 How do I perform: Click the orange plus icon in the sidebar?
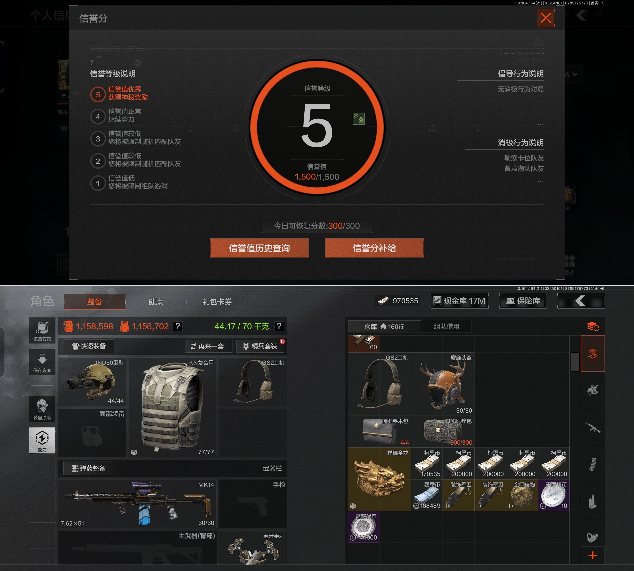(x=593, y=556)
